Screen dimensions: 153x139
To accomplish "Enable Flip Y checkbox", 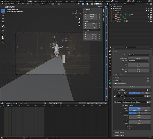I will pos(130,128).
